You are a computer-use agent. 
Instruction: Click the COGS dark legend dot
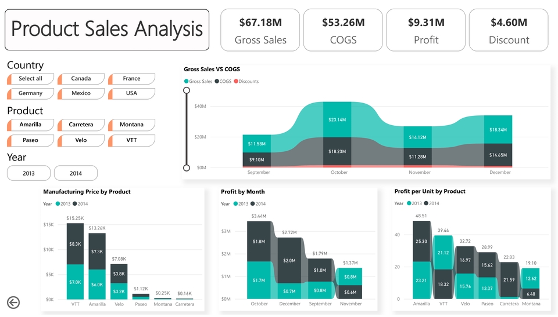tap(217, 81)
